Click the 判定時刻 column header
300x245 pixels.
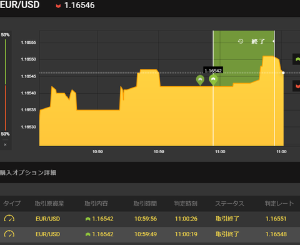pyautogui.click(x=186, y=203)
